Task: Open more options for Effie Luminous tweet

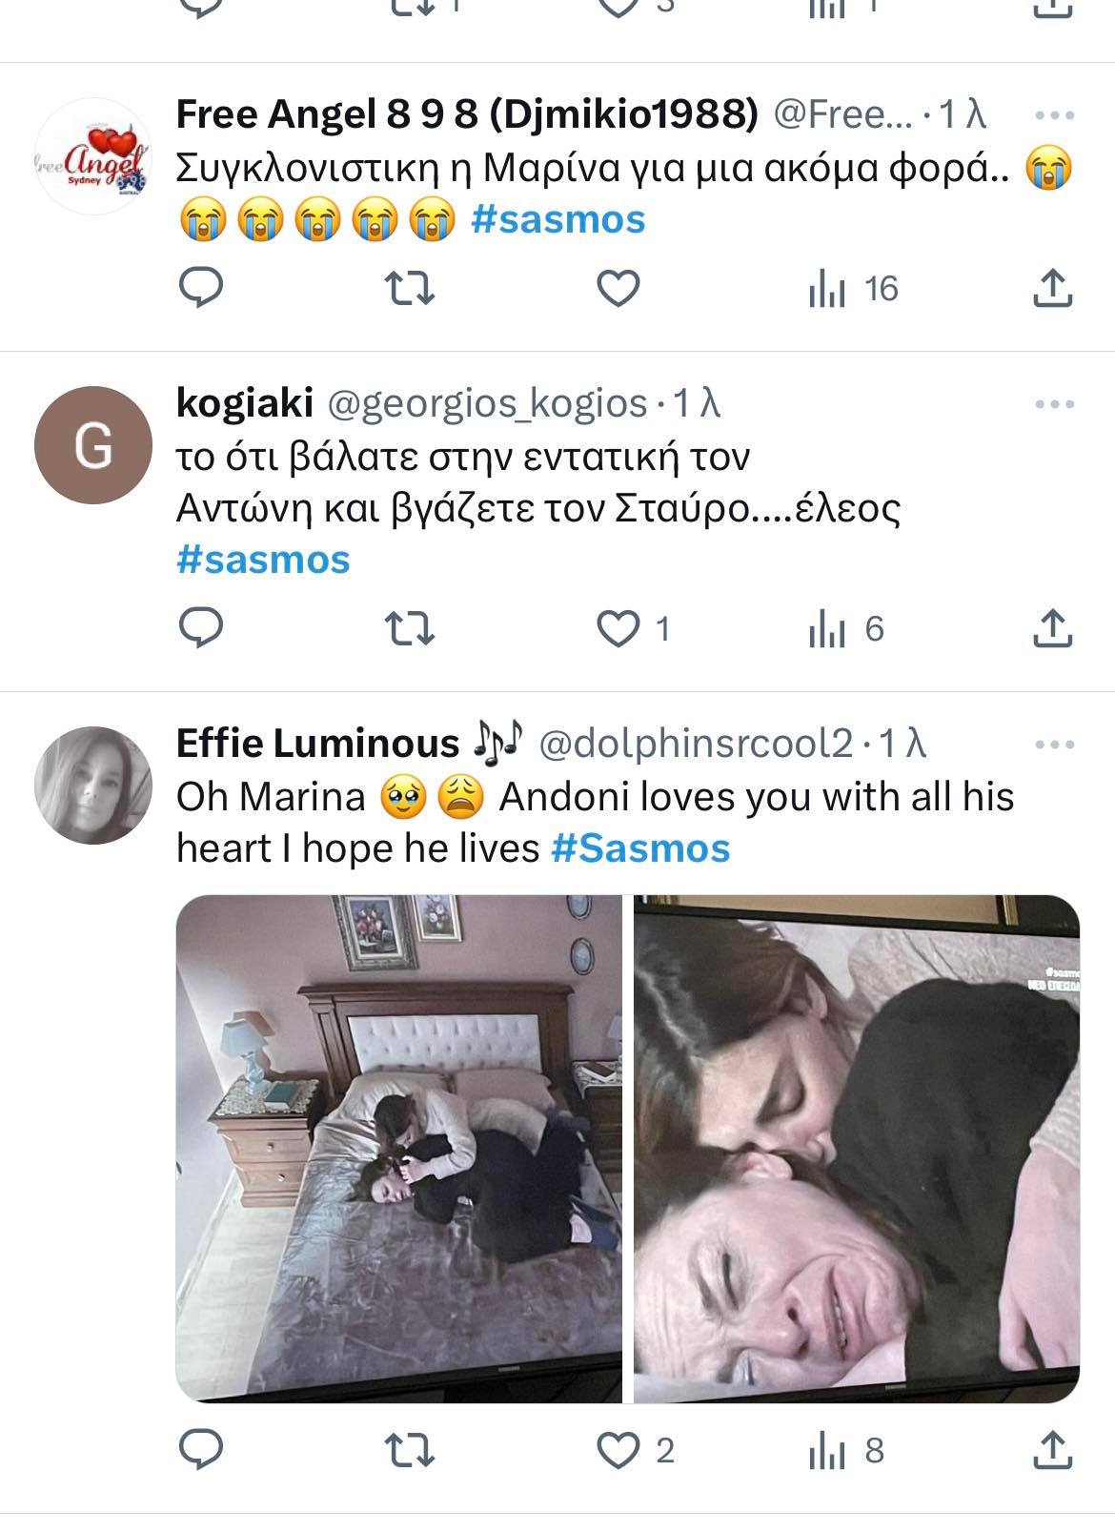Action: pos(1054,745)
